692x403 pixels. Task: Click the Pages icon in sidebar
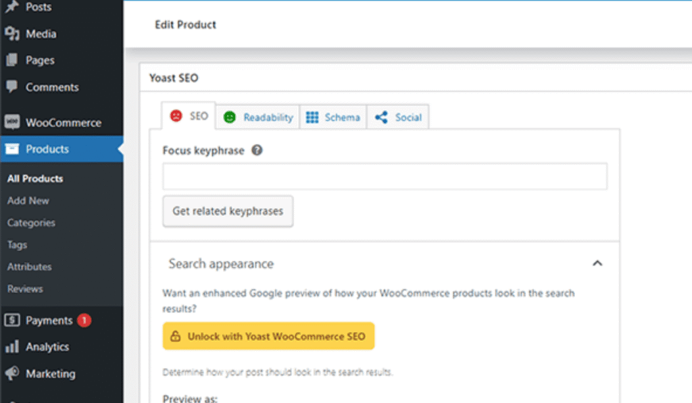pyautogui.click(x=11, y=60)
